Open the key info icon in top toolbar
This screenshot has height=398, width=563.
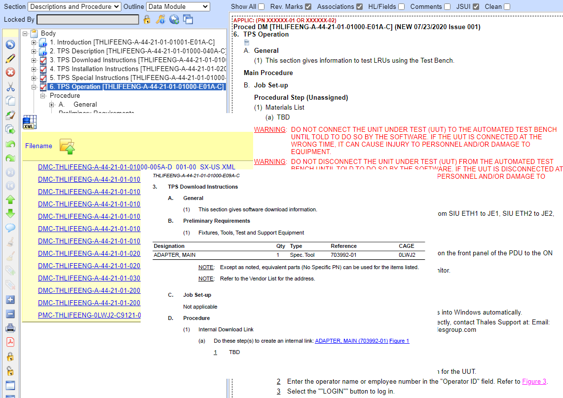(x=160, y=19)
